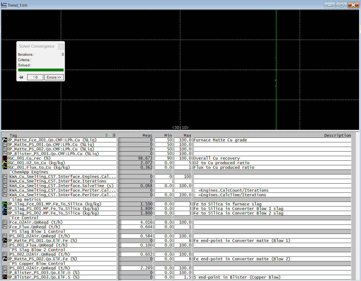The width and height of the screenshot is (361, 281).
Task: Click the bright green trend icon for P_Slag_Fce_001
Action: [x=5, y=204]
